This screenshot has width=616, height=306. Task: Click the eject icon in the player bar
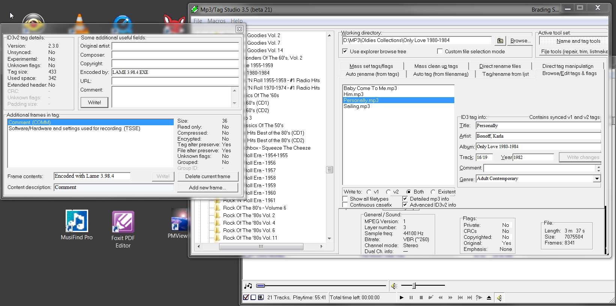click(489, 297)
